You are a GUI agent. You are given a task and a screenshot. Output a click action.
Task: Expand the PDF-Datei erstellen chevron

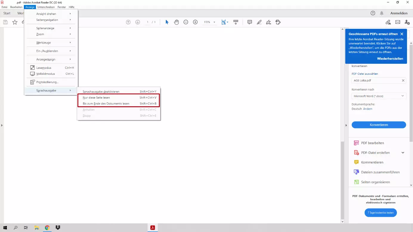(403, 152)
